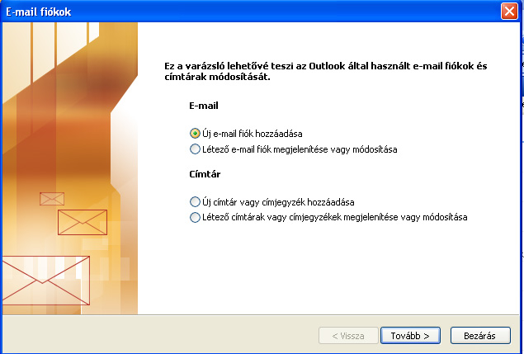The width and height of the screenshot is (524, 354).
Task: Click the "E-mail fiókok" title bar text
Action: click(39, 12)
